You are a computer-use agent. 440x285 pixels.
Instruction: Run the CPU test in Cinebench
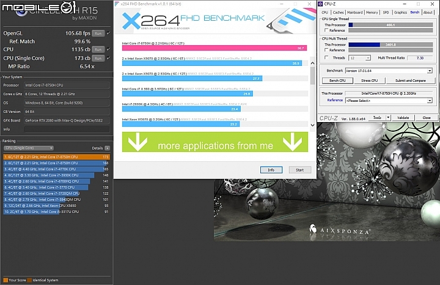pyautogui.click(x=98, y=49)
